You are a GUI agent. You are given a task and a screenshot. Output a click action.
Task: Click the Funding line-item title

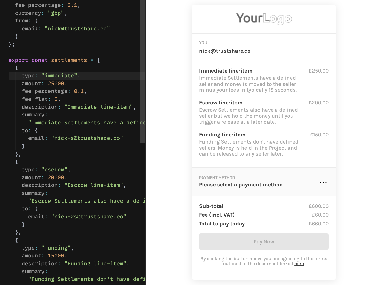[222, 135]
